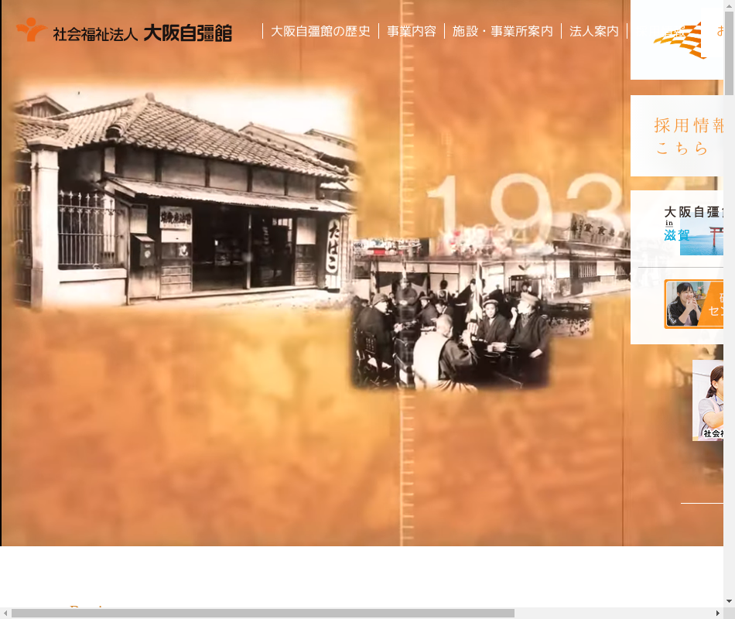Screen dimensions: 735x619
Task: Click the 採用情報 こちら recruitment banner
Action: [681, 136]
